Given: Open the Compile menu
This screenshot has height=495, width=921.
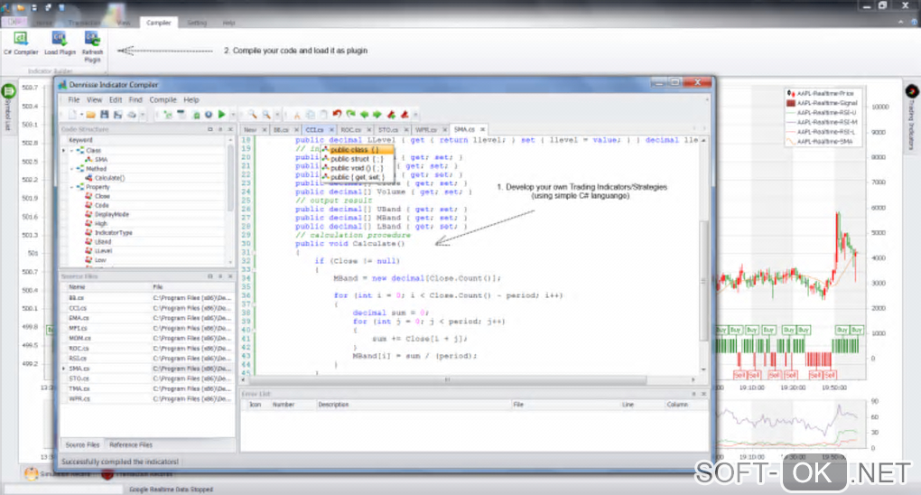Looking at the screenshot, I should (x=163, y=99).
